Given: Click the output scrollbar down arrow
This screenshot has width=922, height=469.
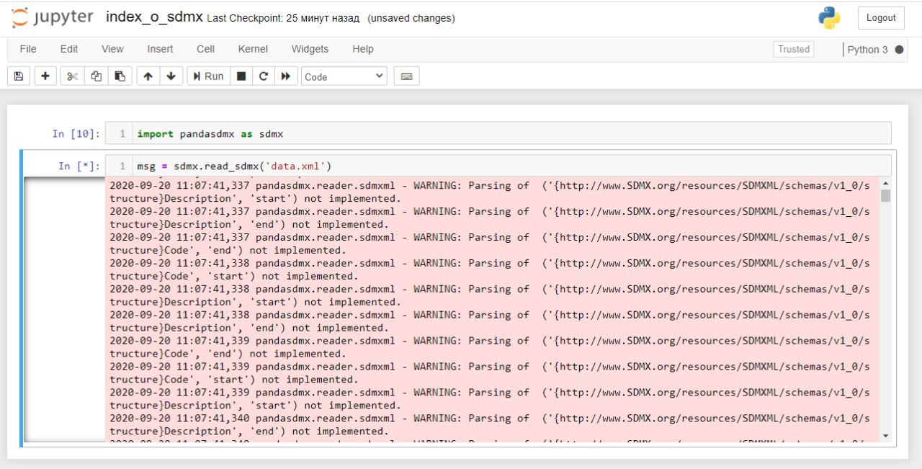Looking at the screenshot, I should click(885, 436).
